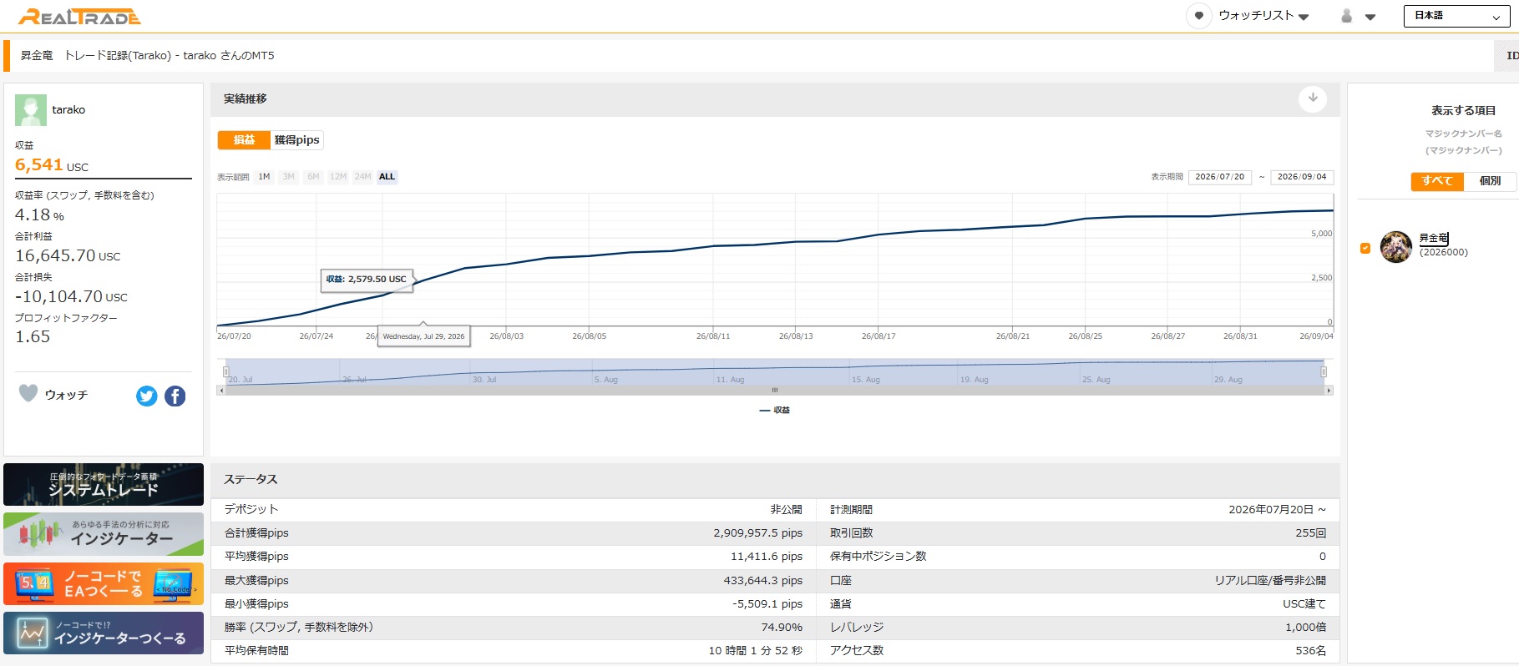
Task: Select the 個別 display option
Action: (1490, 181)
